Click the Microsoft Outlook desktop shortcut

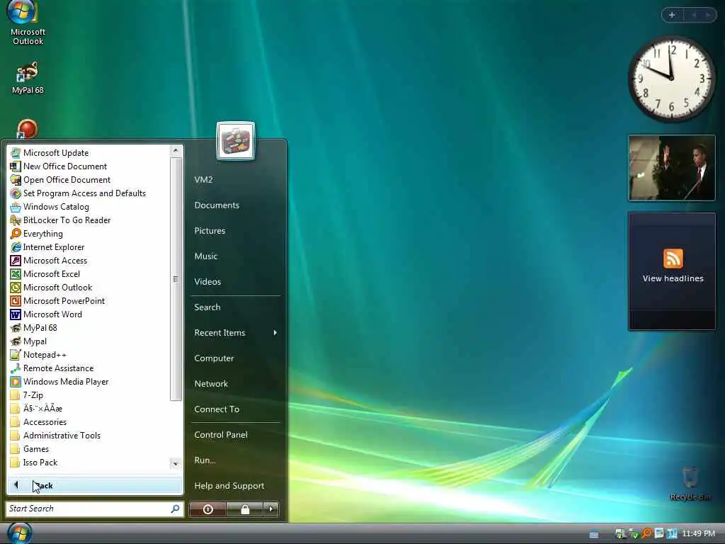click(x=28, y=23)
